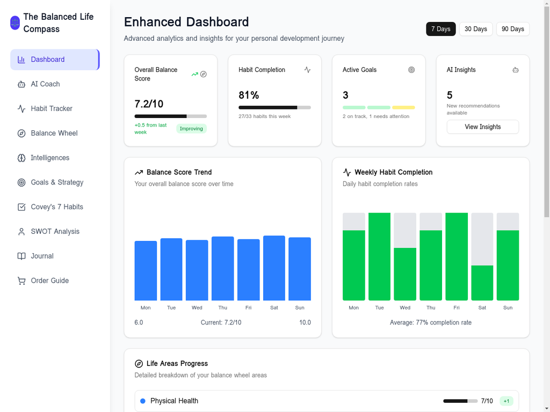Open the Balance Wheel compass icon
The image size is (550, 412).
point(21,133)
